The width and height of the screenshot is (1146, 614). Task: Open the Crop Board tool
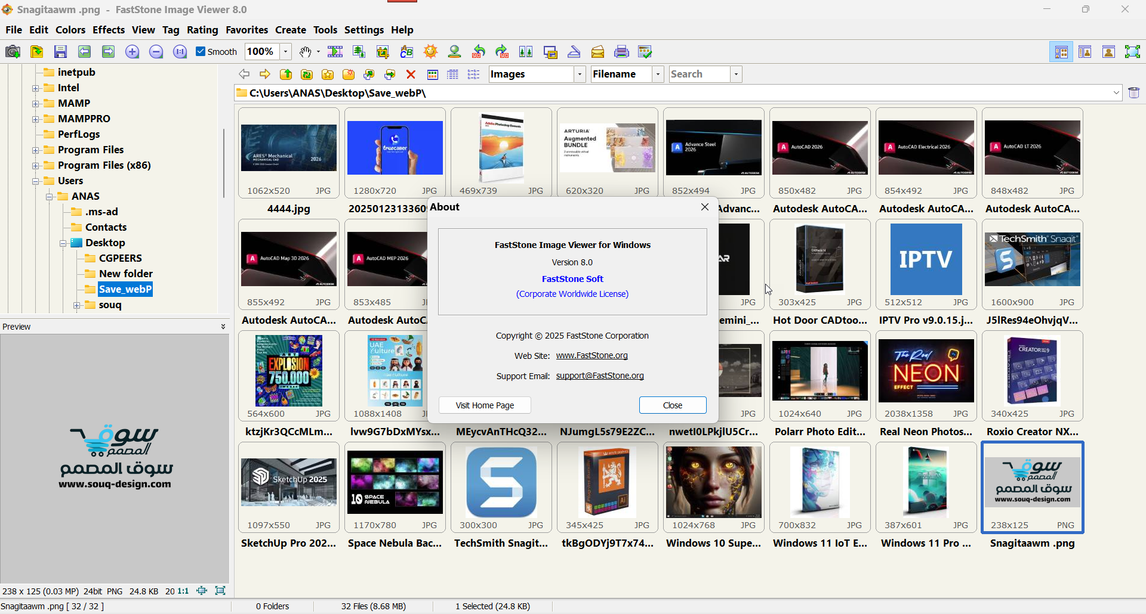click(x=383, y=52)
